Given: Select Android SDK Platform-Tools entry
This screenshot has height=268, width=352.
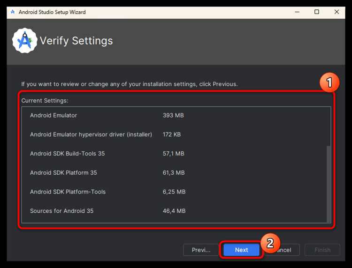Looking at the screenshot, I should tap(176, 192).
